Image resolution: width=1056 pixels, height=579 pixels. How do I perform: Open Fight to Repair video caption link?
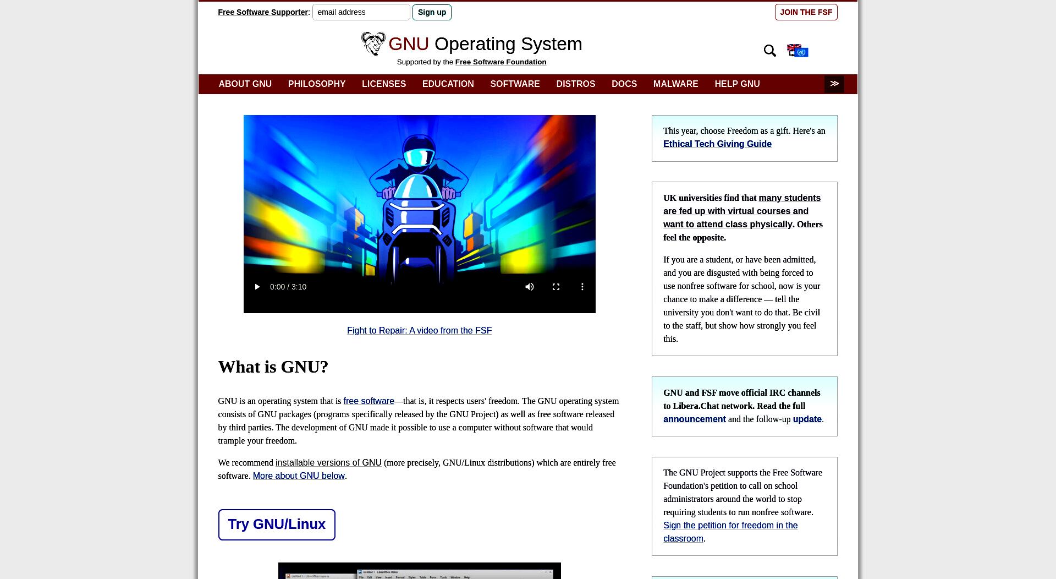click(419, 331)
